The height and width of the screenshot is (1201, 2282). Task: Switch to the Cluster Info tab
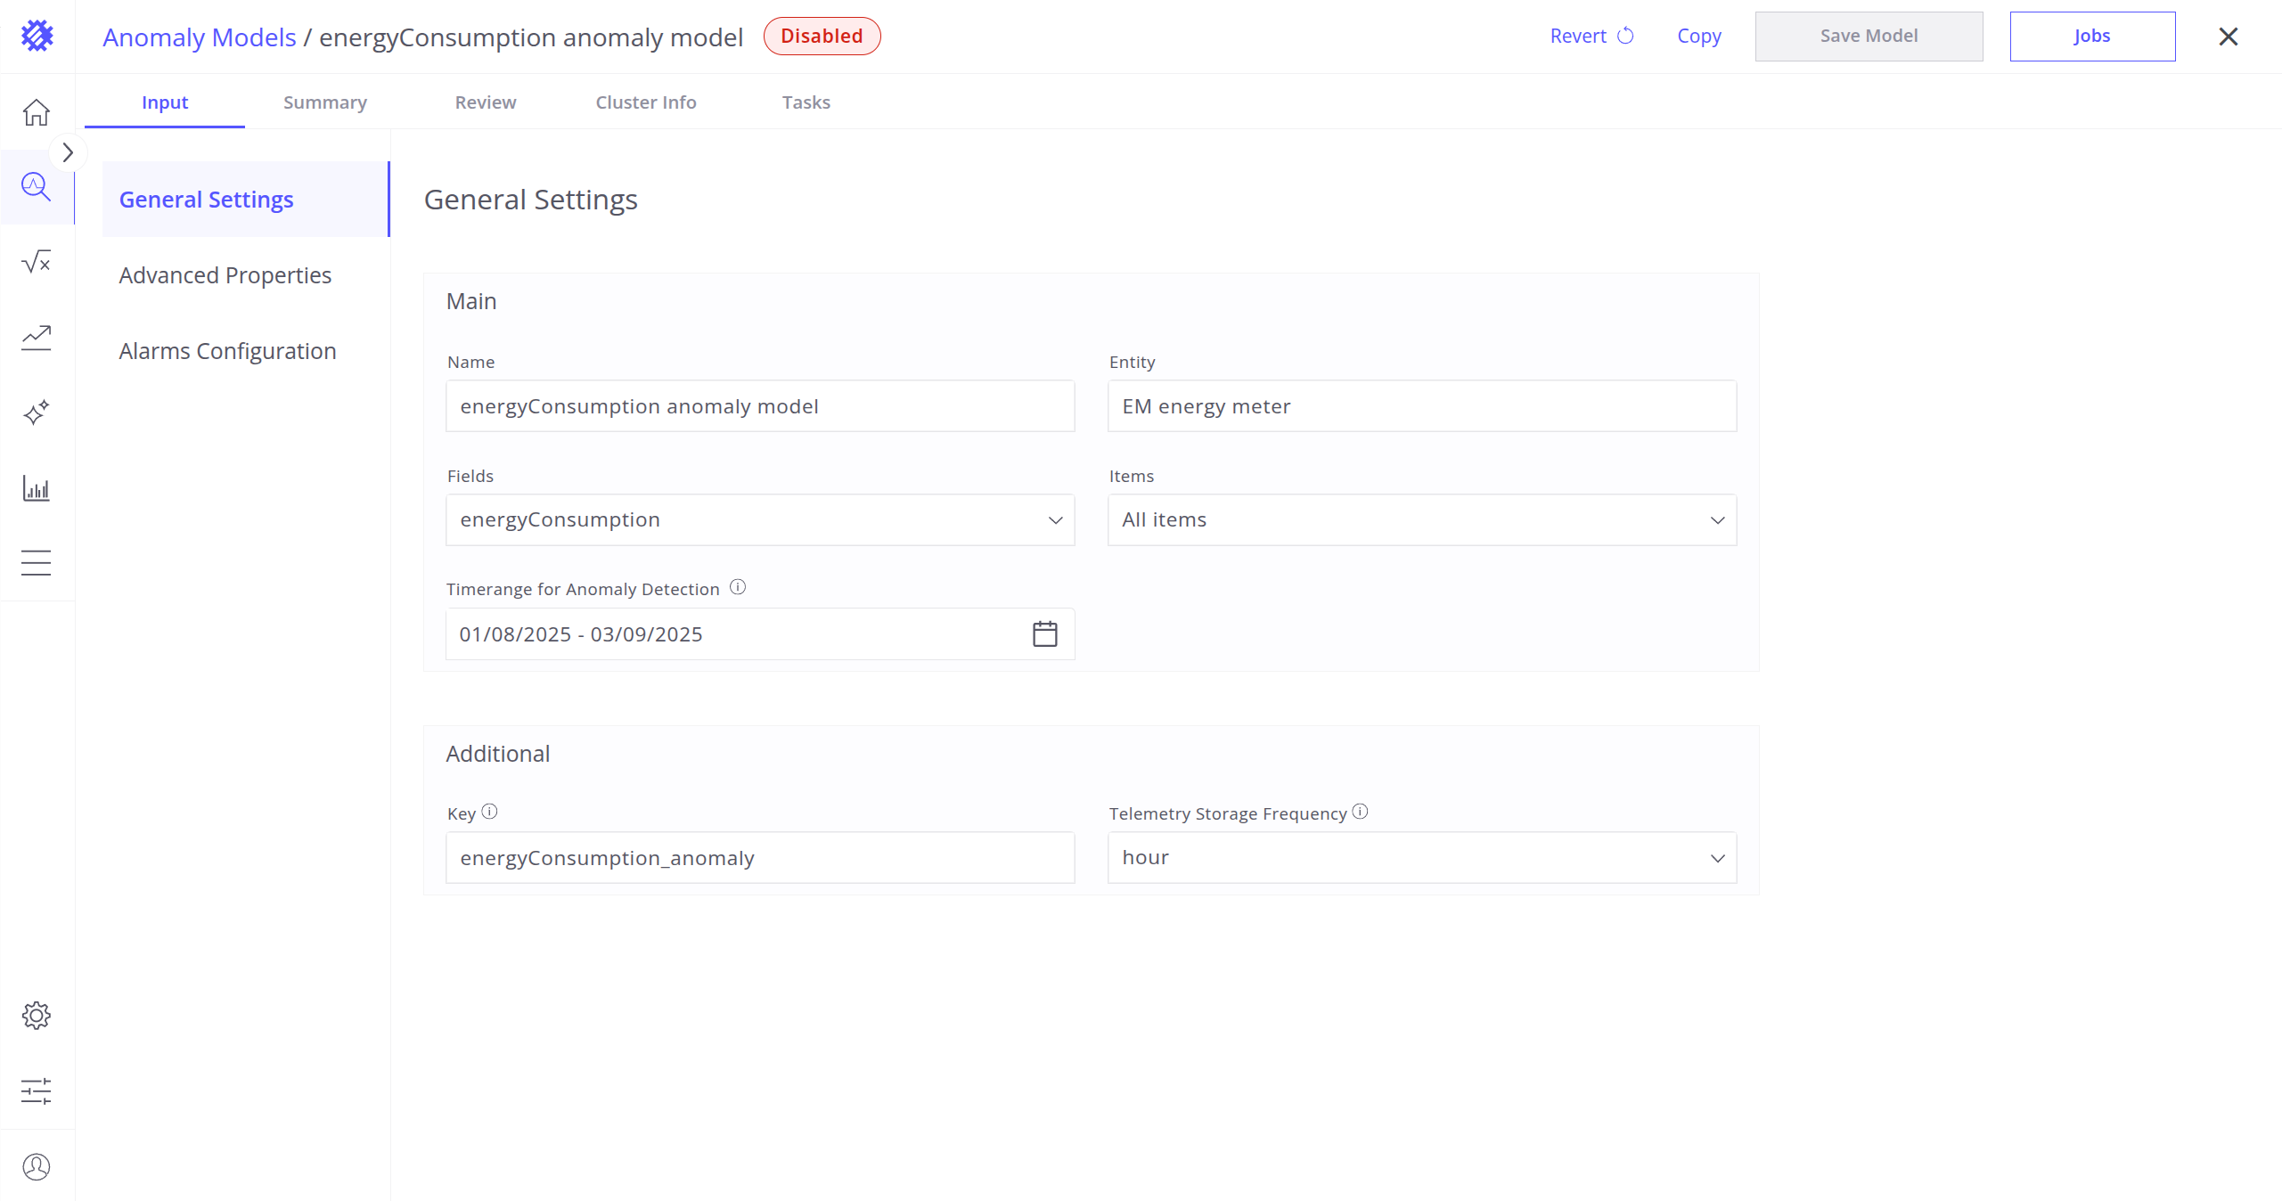645,102
